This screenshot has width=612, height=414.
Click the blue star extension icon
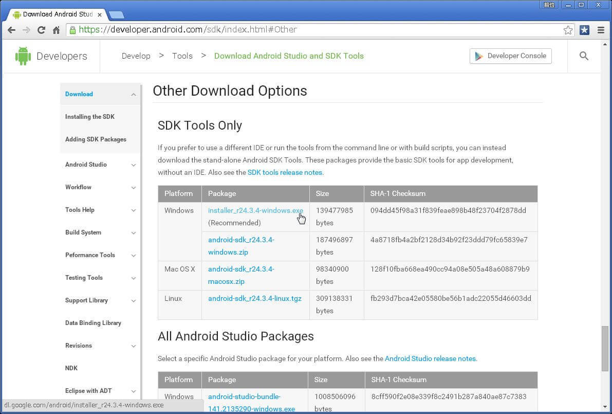coord(584,30)
